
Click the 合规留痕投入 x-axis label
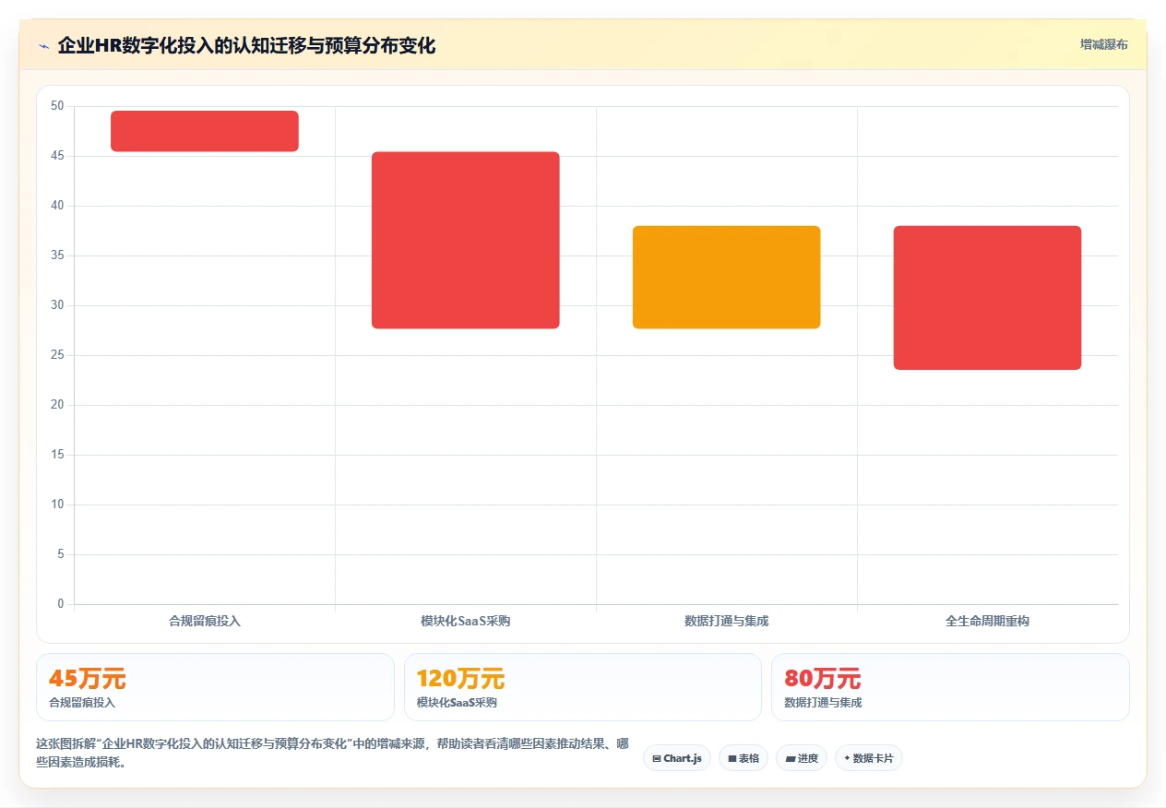click(205, 621)
